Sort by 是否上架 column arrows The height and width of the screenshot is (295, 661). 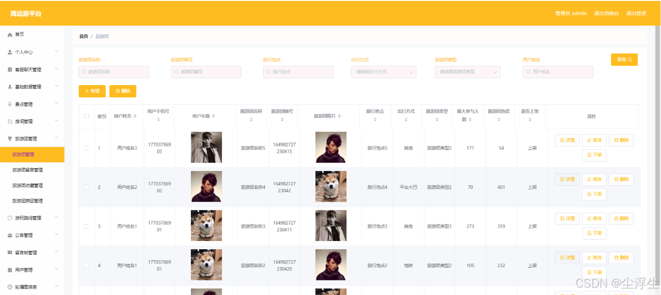530,120
